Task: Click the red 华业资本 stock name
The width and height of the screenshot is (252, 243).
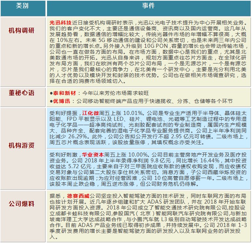Action: point(93,155)
